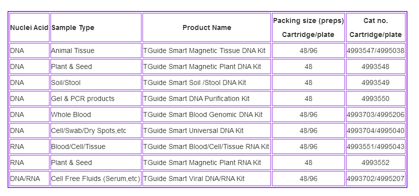Select TGuide Smart Soil /Stool DNA Kit
This screenshot has height=196, width=419.
(194, 82)
